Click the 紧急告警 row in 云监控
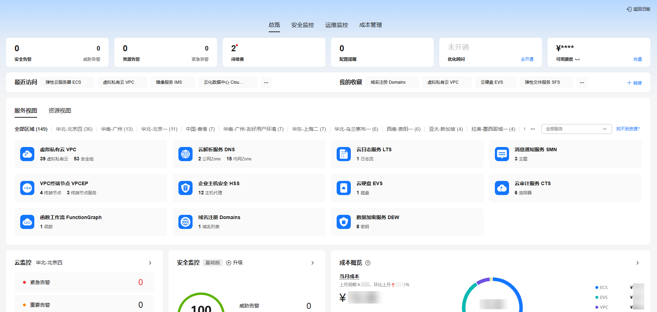 coord(84,282)
